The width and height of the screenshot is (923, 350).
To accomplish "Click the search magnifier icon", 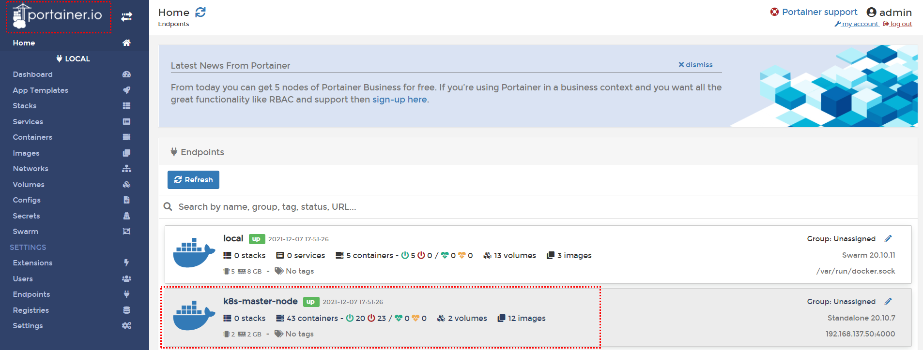I will click(x=168, y=206).
